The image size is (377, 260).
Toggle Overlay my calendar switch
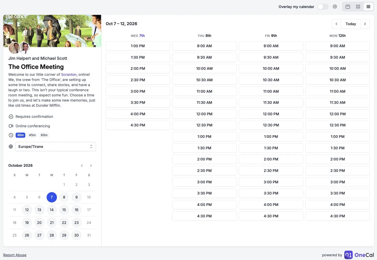[x=323, y=7]
